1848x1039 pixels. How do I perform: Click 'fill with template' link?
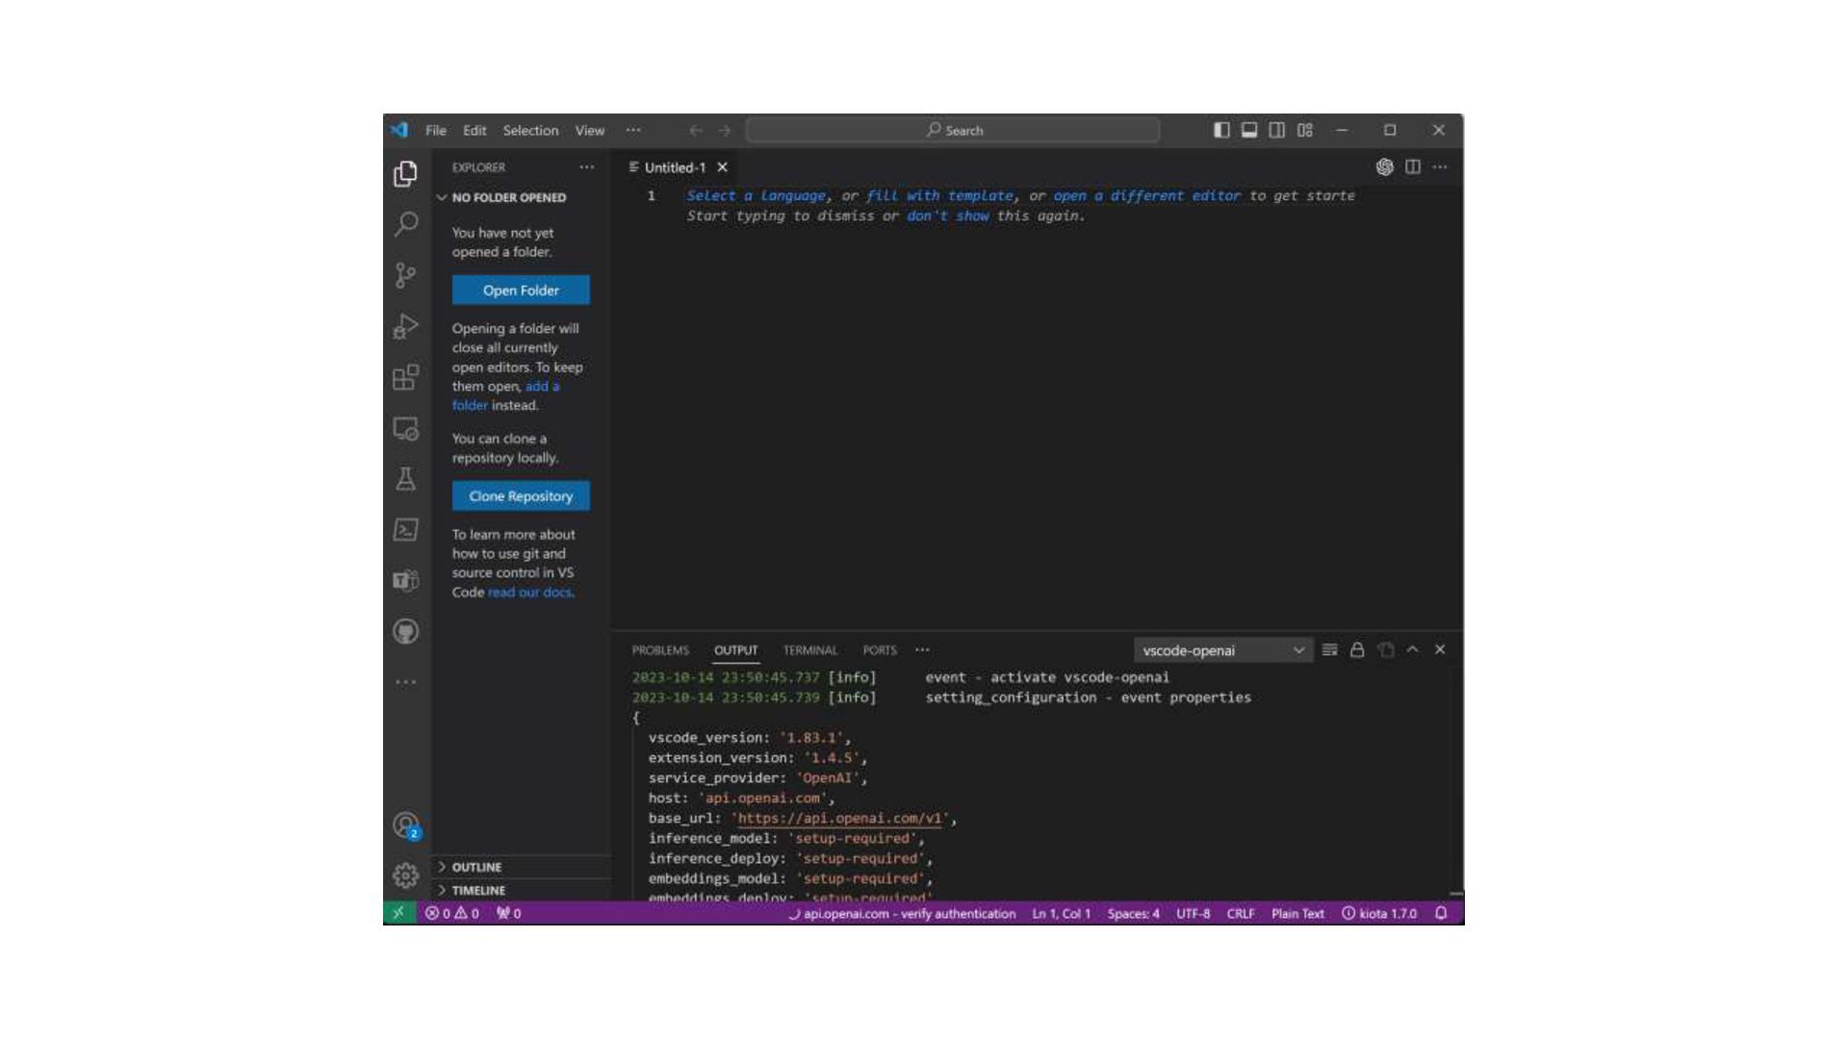939,195
